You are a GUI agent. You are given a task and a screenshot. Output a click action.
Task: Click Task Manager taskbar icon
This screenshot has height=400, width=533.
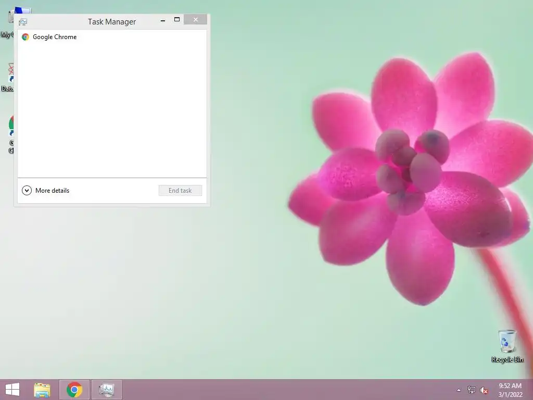[x=106, y=390]
